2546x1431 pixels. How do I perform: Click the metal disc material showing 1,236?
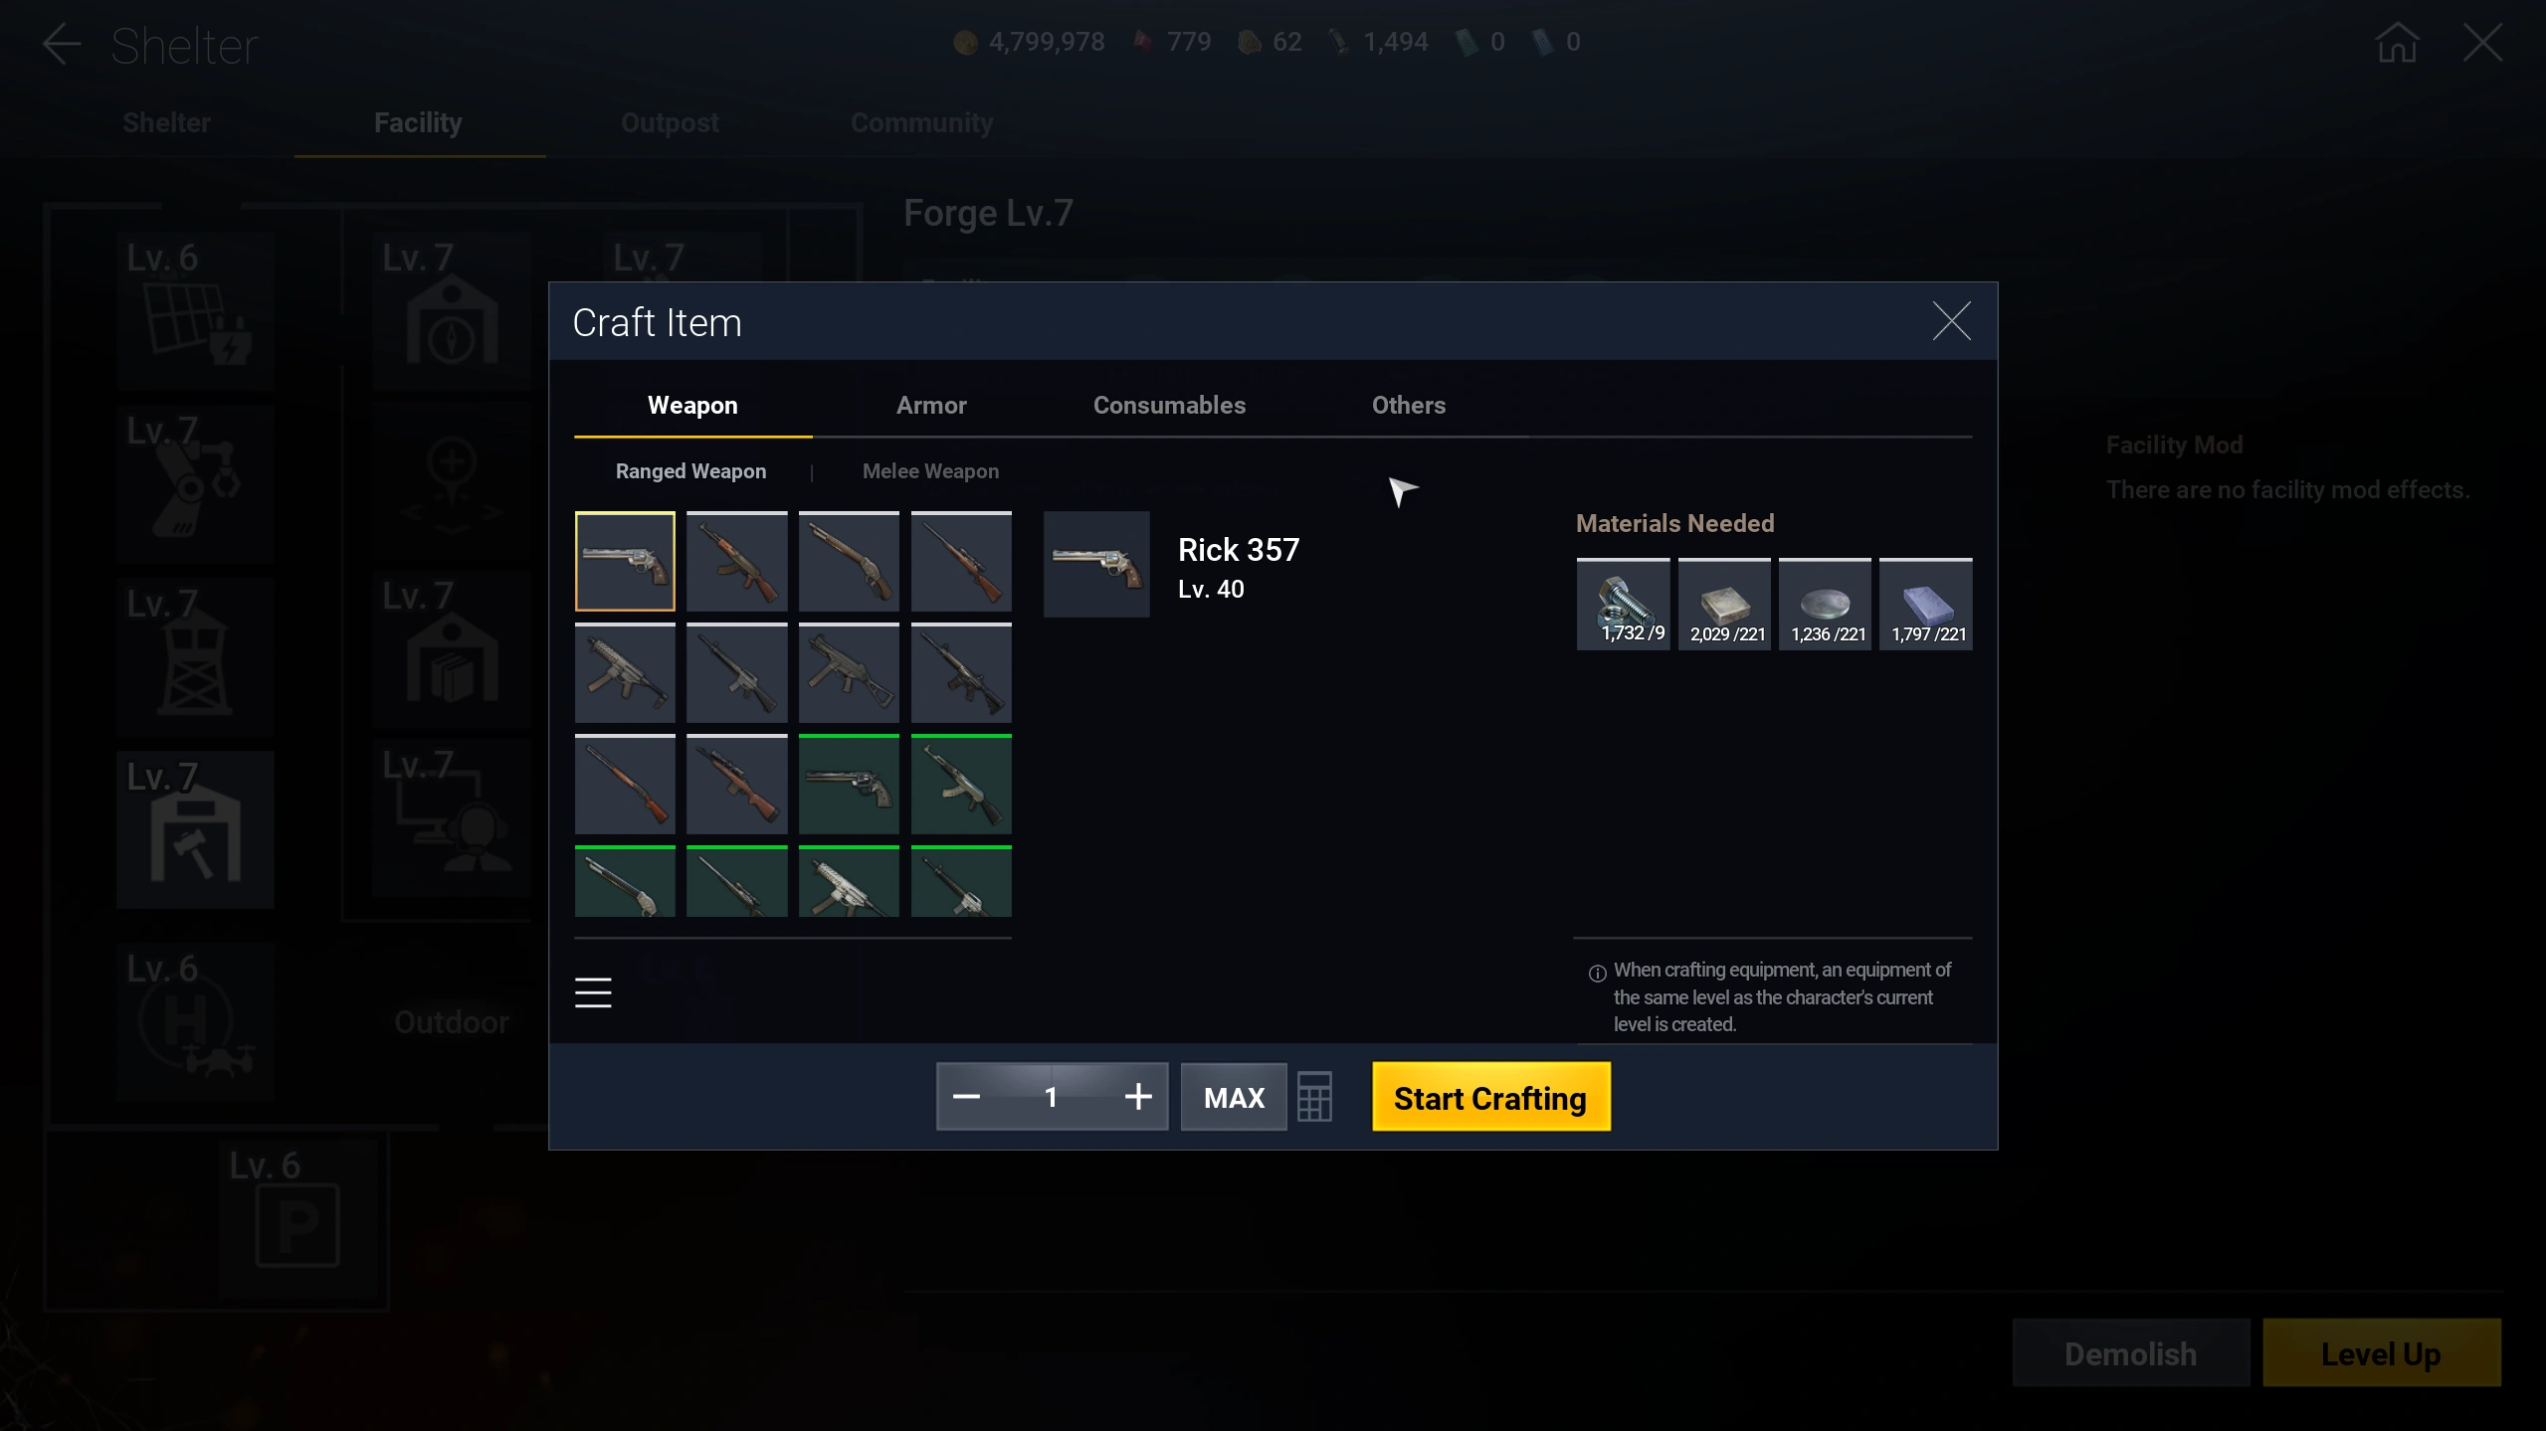1825,605
